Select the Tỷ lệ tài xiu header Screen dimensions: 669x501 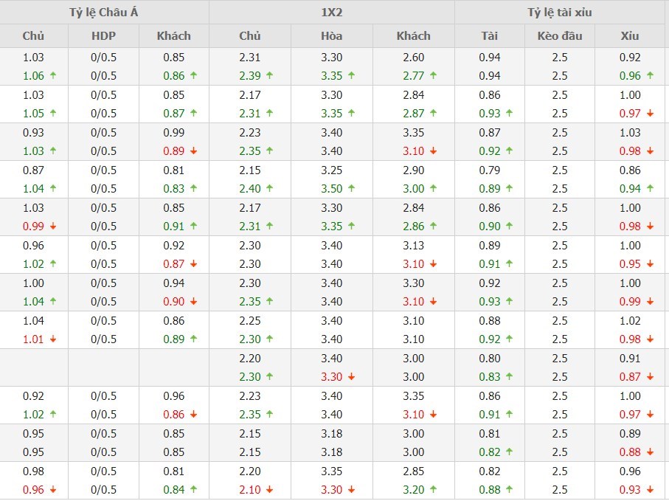(x=559, y=13)
